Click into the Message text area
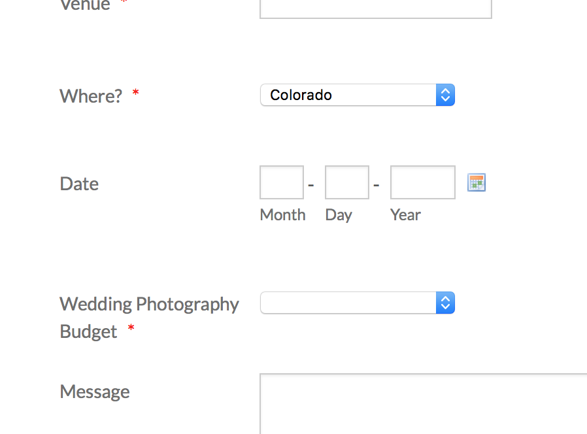 point(424,404)
